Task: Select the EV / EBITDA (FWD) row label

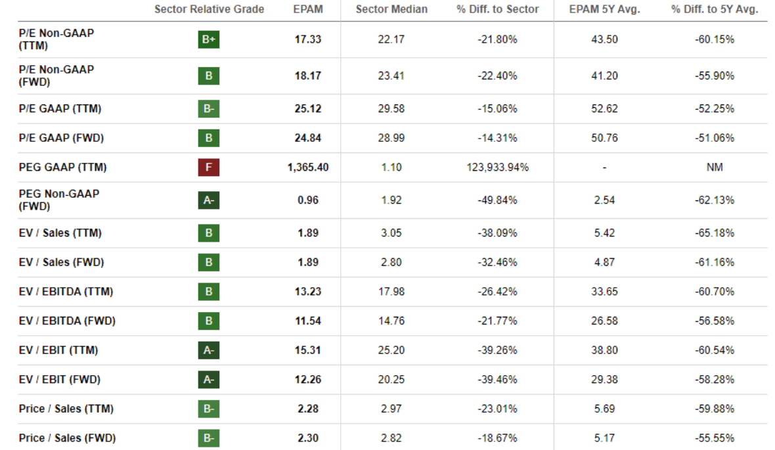Action: [67, 321]
